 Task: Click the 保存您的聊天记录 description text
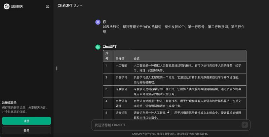pyautogui.click(x=25, y=110)
